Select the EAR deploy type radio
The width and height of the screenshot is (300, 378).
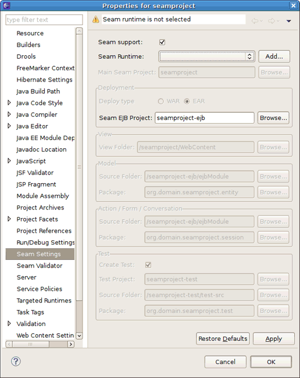click(187, 101)
